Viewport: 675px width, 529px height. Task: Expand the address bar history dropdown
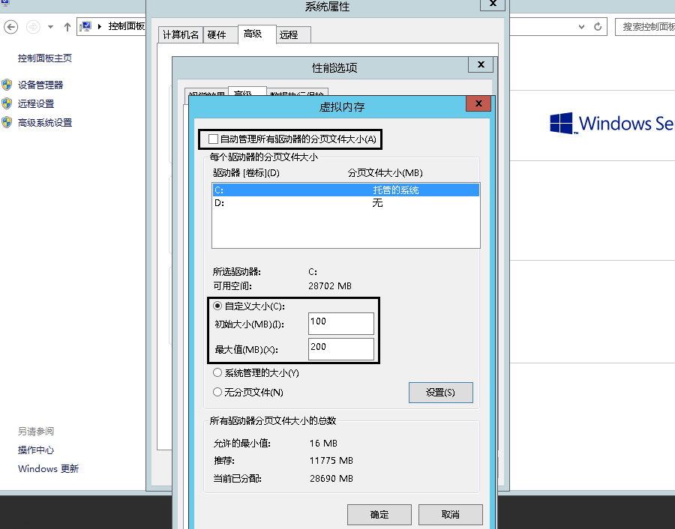tap(581, 27)
